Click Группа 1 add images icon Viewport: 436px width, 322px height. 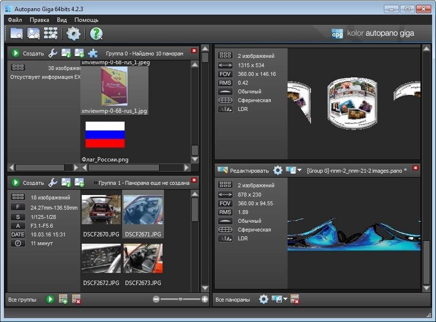click(x=79, y=183)
